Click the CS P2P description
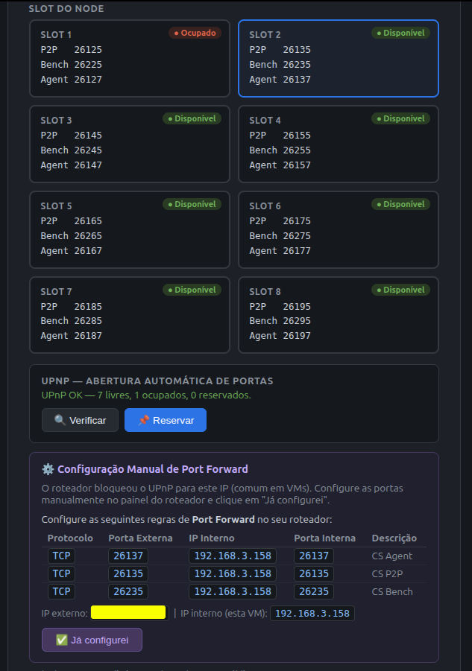 click(387, 574)
